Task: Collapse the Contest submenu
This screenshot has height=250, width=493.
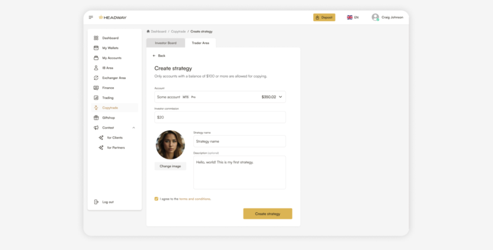Action: (x=133, y=127)
